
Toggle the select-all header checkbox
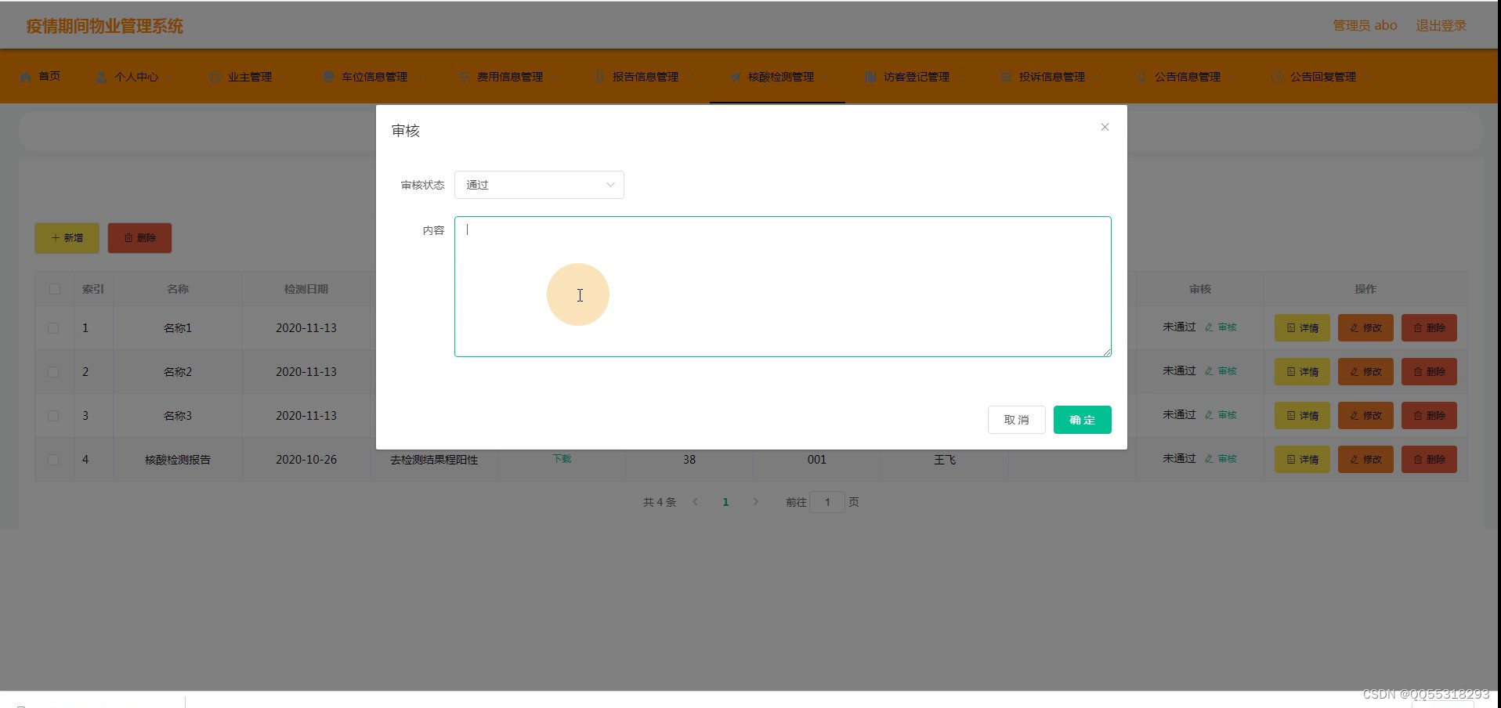pyautogui.click(x=54, y=289)
